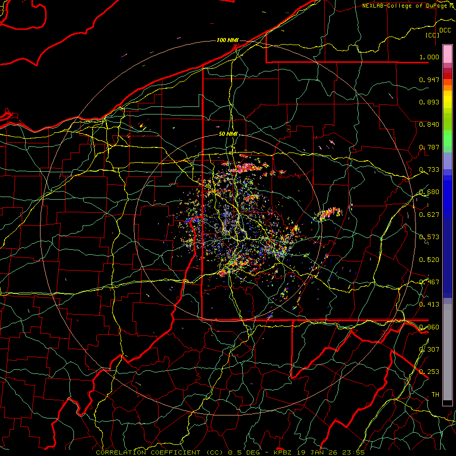This screenshot has height=456, width=456.
Task: Click the DCC label above color bar
Action: (x=445, y=30)
